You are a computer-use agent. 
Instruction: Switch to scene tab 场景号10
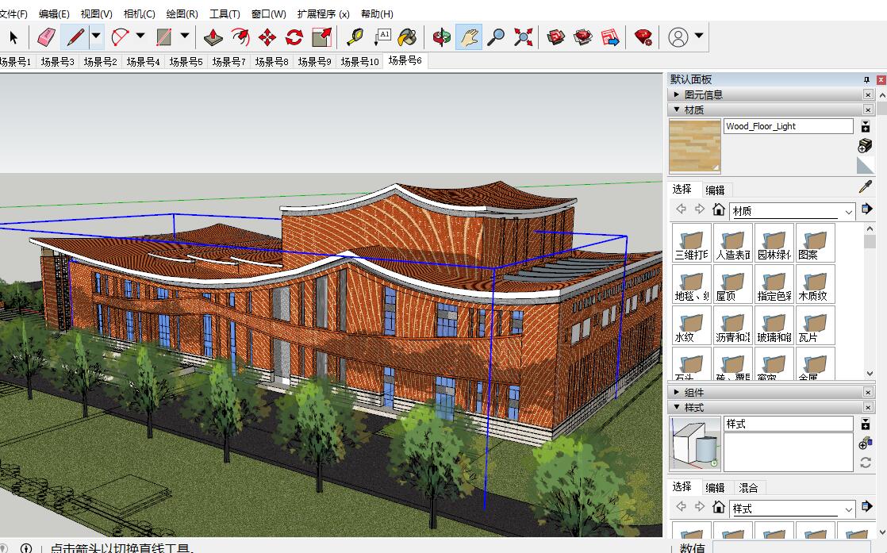[360, 61]
